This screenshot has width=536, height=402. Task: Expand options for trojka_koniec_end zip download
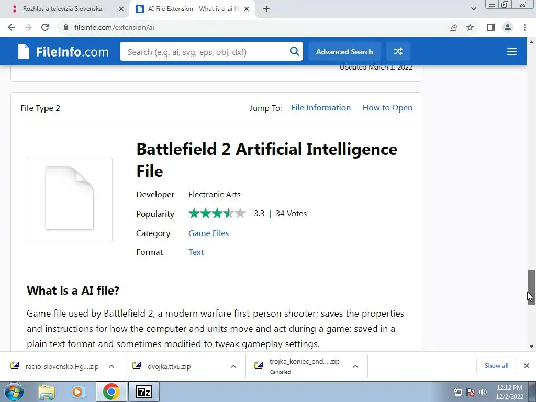(355, 366)
